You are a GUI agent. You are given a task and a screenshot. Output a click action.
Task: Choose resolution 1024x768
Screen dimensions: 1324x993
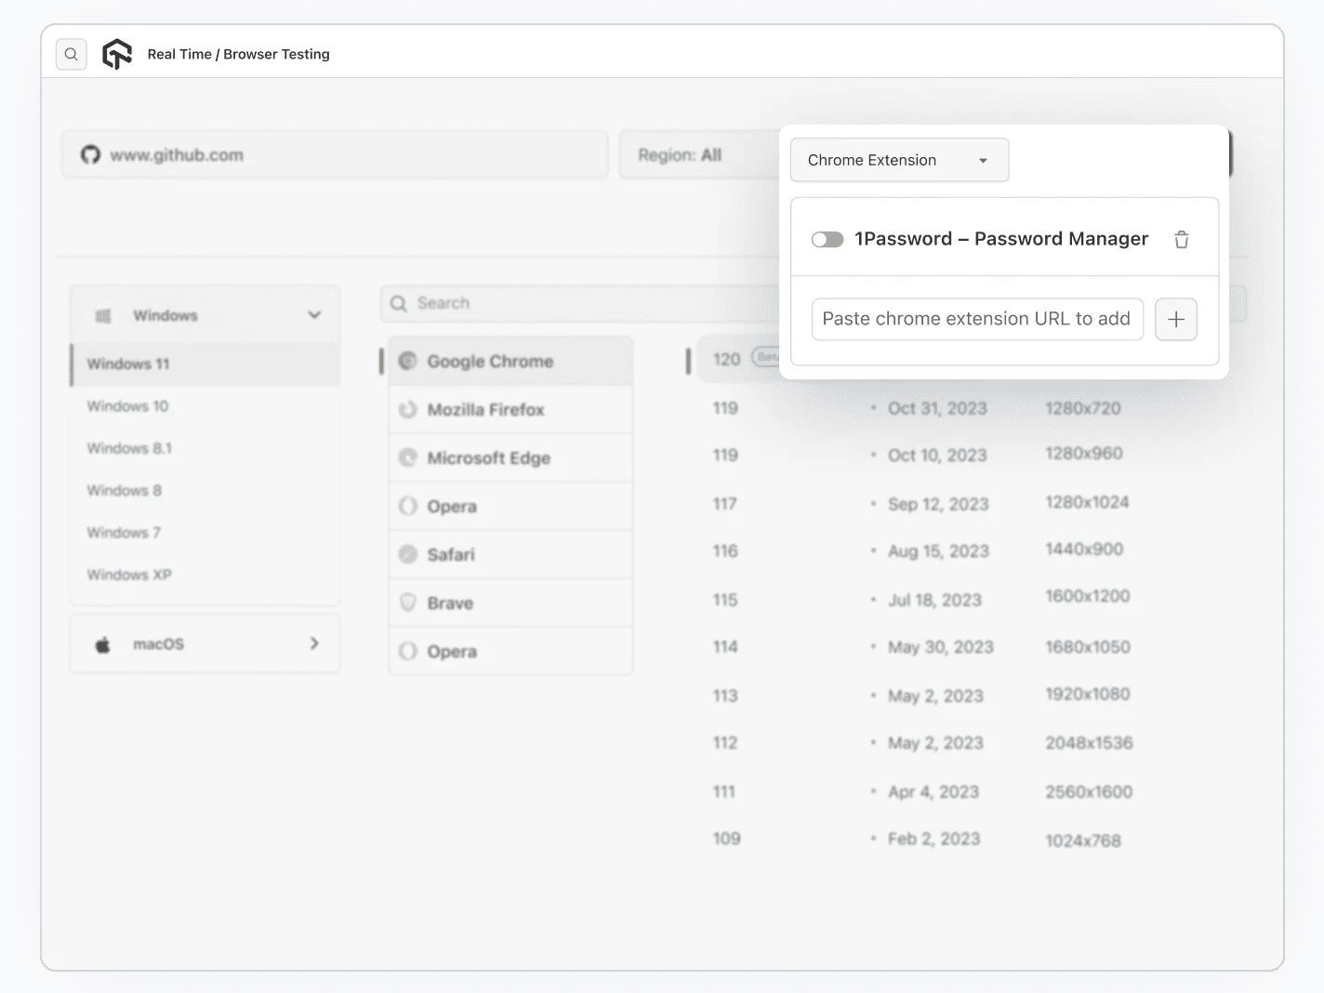1083,841
